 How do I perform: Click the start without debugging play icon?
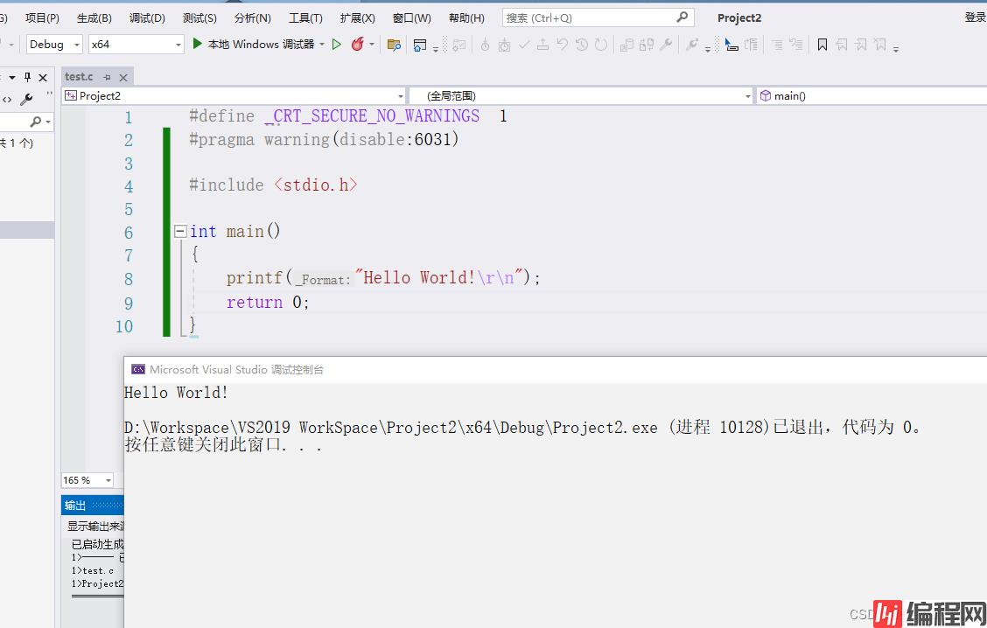click(x=337, y=45)
